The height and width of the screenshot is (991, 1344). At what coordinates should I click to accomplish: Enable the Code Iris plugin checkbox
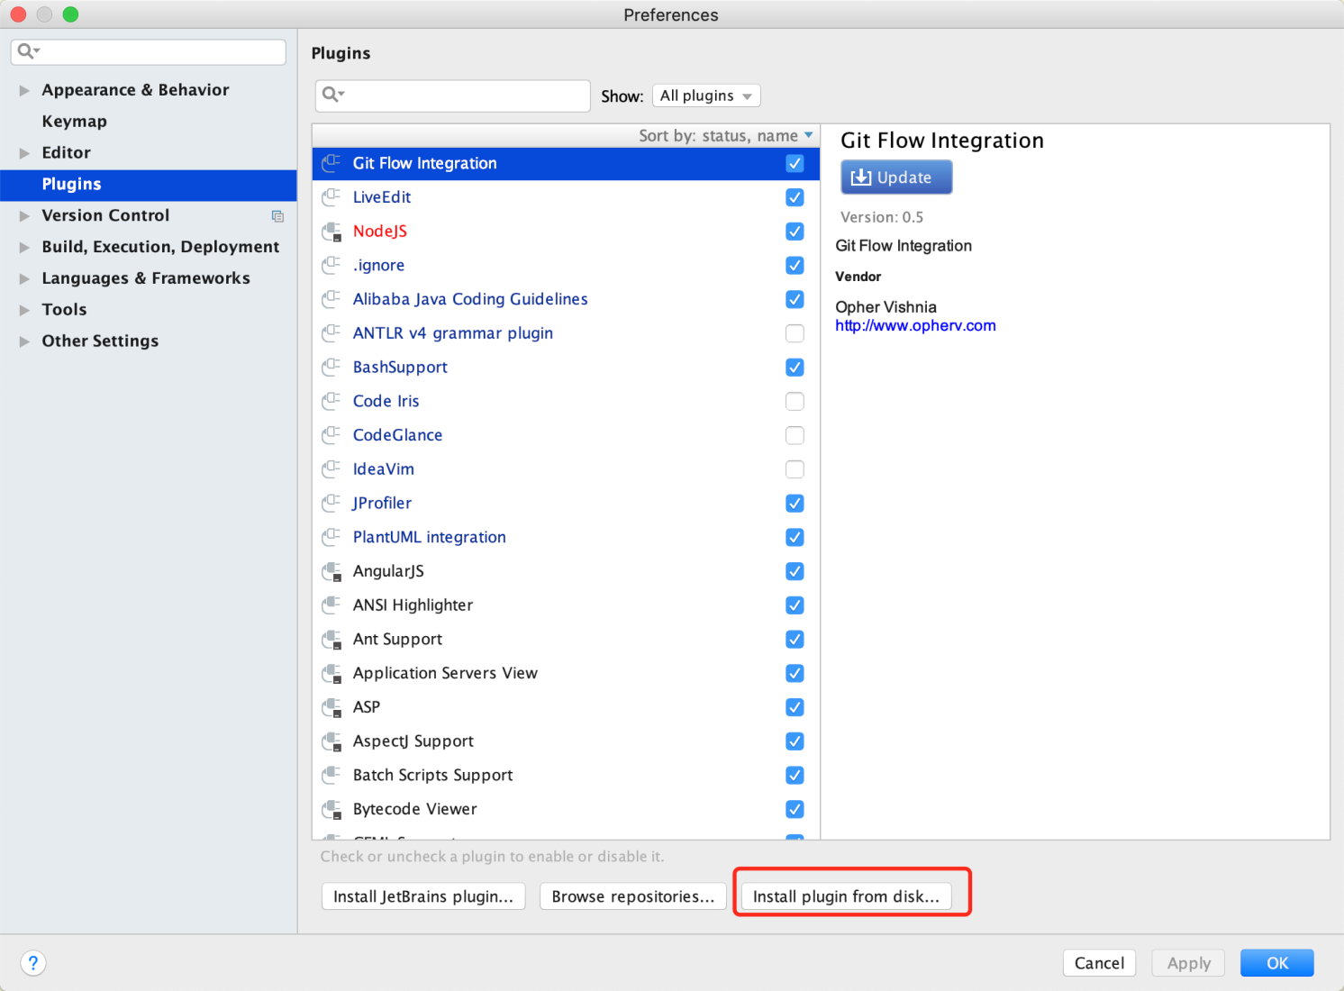795,401
